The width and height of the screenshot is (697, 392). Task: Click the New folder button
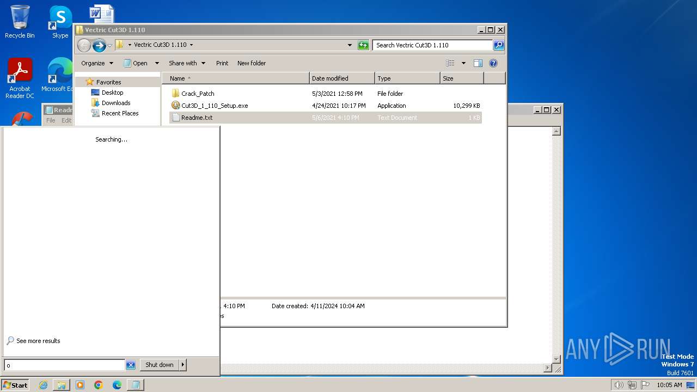pyautogui.click(x=252, y=63)
